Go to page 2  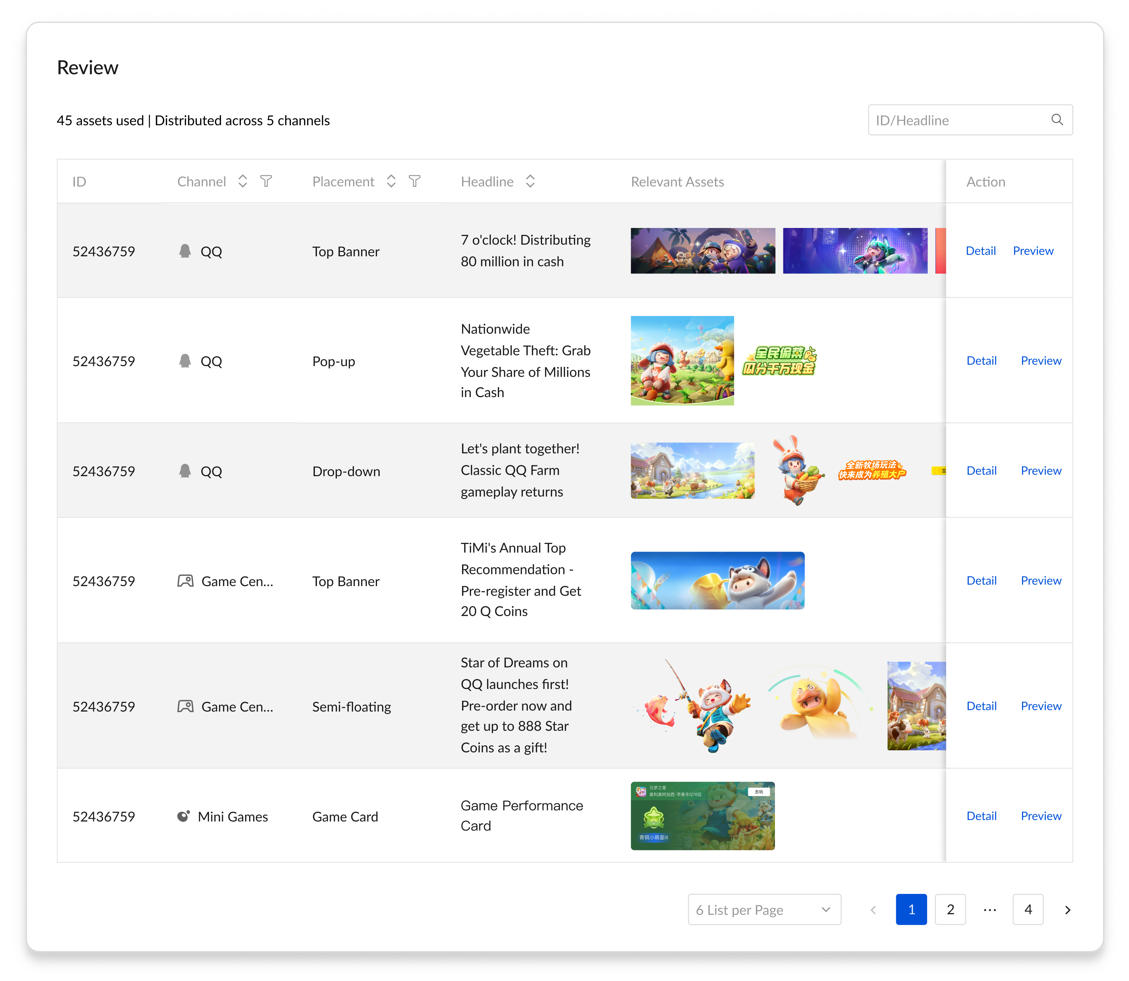coord(950,910)
